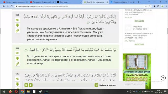Open the Chrome profile avatar
This screenshot has width=168, height=94.
pos(162,6)
